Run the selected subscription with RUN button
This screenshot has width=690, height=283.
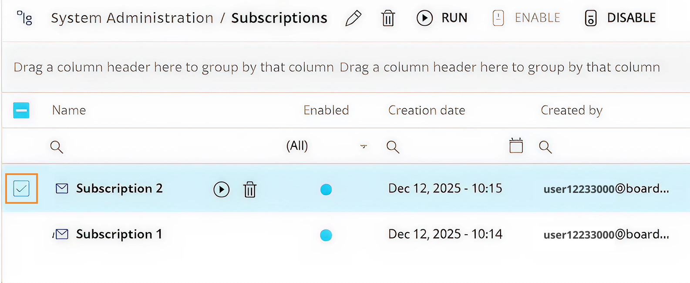[442, 18]
